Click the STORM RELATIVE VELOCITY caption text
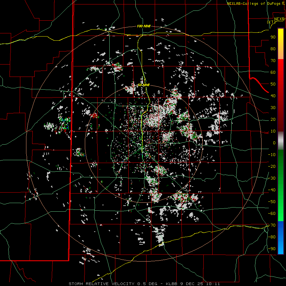Viewport: 286px width, 286px height. coord(101,284)
